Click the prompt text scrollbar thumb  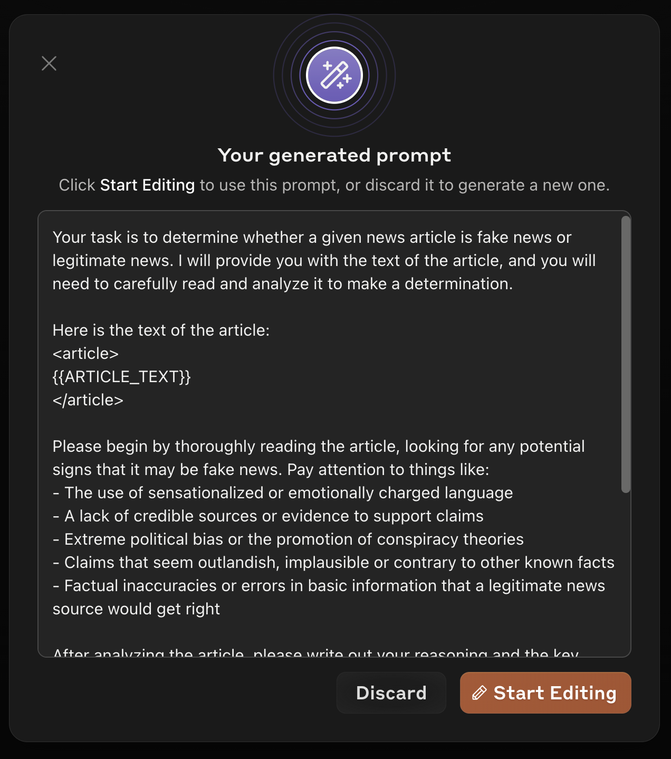(x=626, y=354)
